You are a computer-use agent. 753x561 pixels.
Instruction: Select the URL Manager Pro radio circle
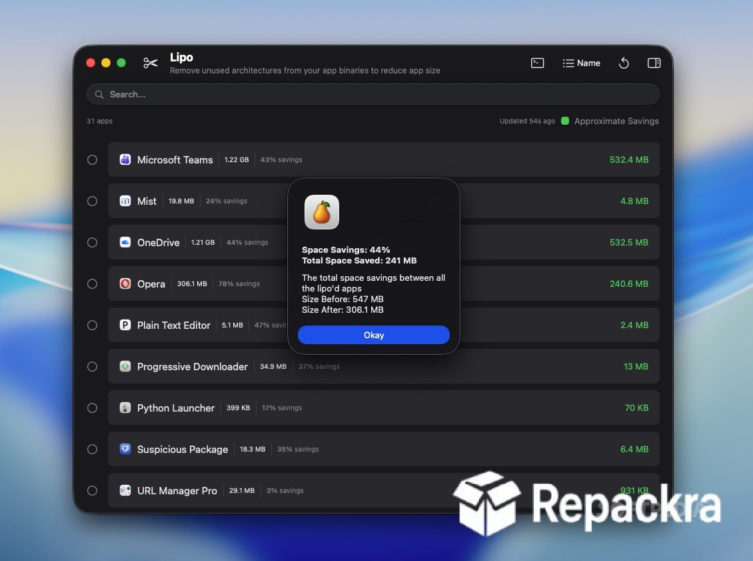[92, 490]
